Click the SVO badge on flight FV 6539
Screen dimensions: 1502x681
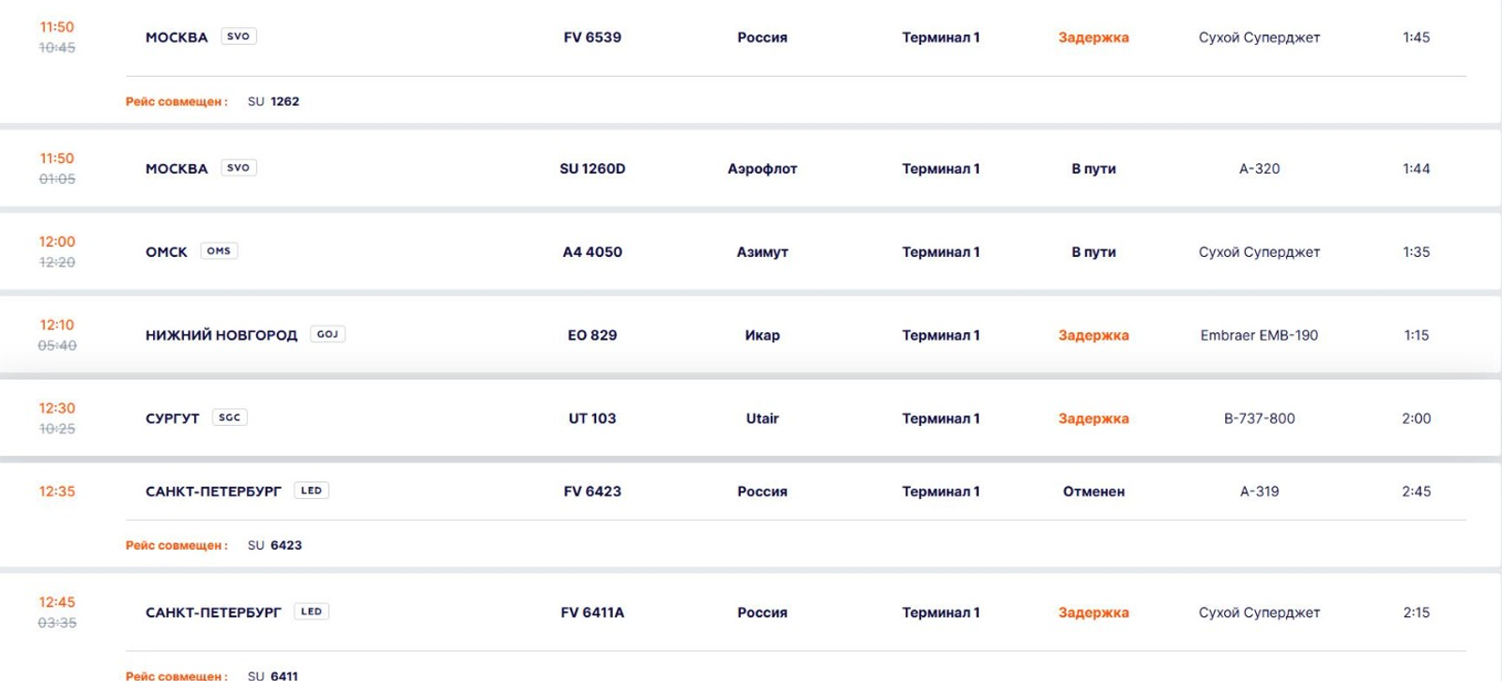[238, 37]
